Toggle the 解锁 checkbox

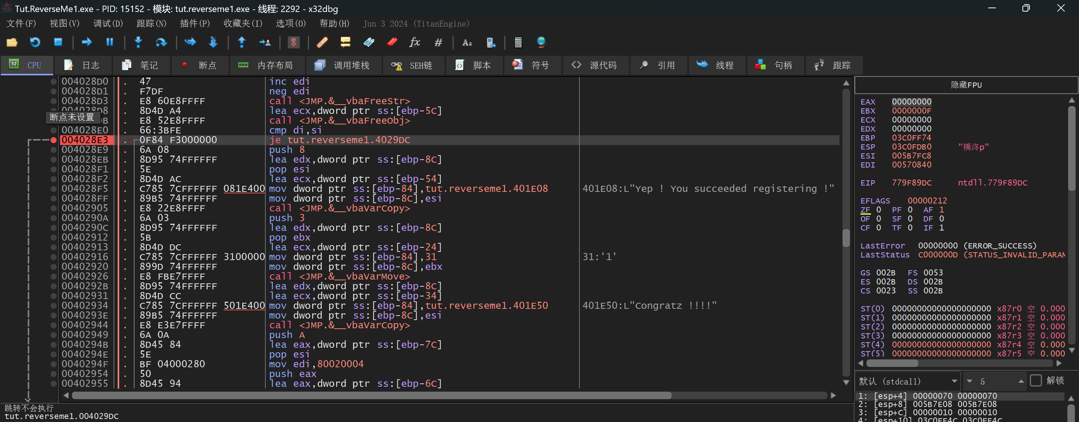point(1036,380)
